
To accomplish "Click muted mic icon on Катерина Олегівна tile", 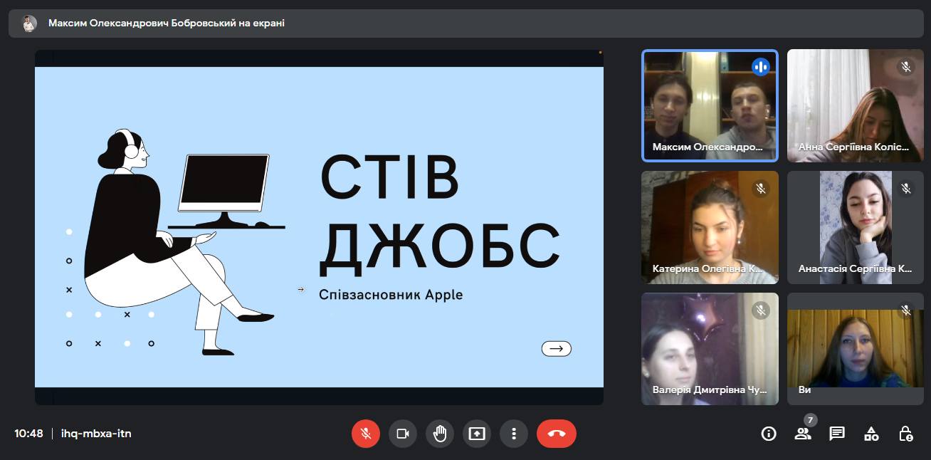I will tap(761, 189).
